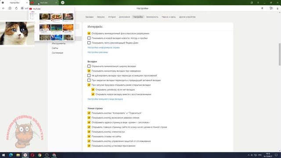Uncheck show reader mode button
This screenshot has height=158, width=281.
pos(89,118)
